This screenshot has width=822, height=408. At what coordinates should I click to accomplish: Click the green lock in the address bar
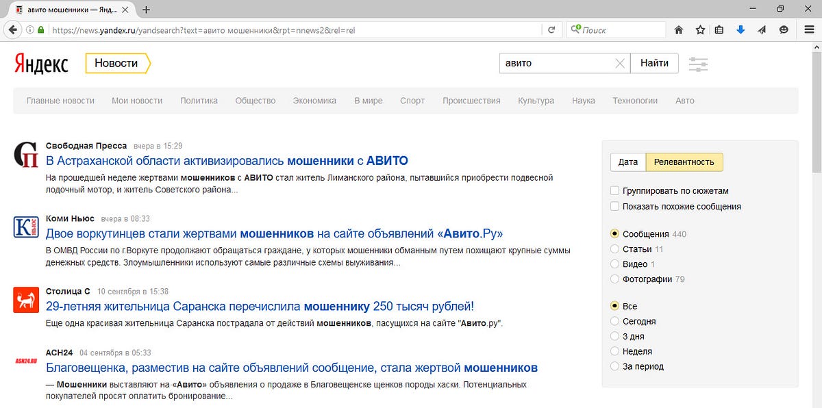point(41,29)
